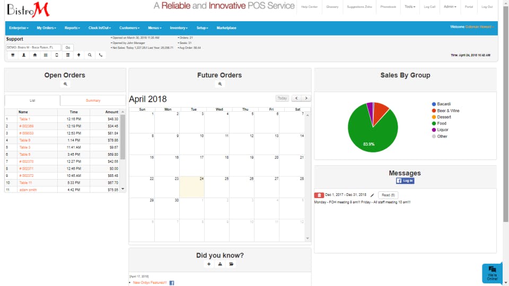Click the Log Out link
The width and height of the screenshot is (509, 286).
[487, 7]
